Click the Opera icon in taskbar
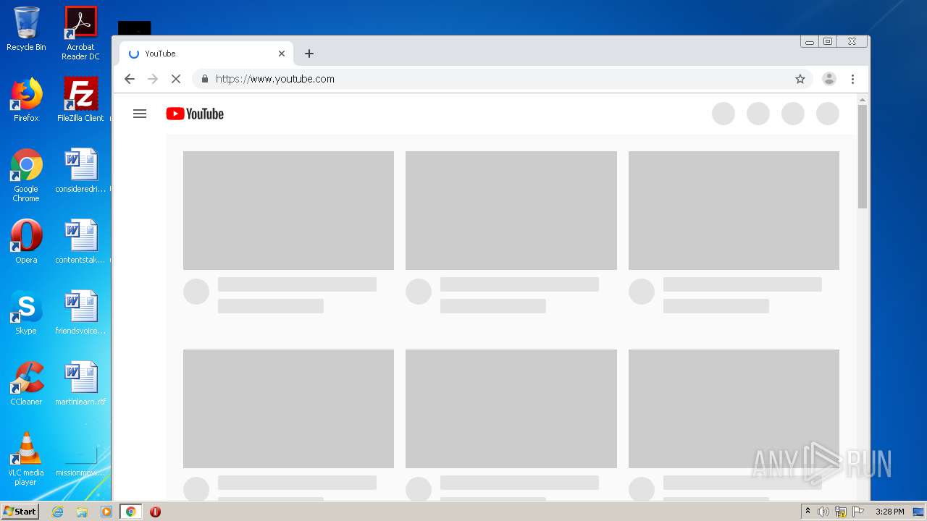This screenshot has height=521, width=927. (155, 512)
